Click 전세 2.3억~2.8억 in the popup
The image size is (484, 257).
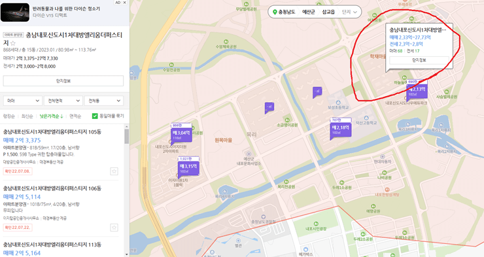tap(406, 44)
